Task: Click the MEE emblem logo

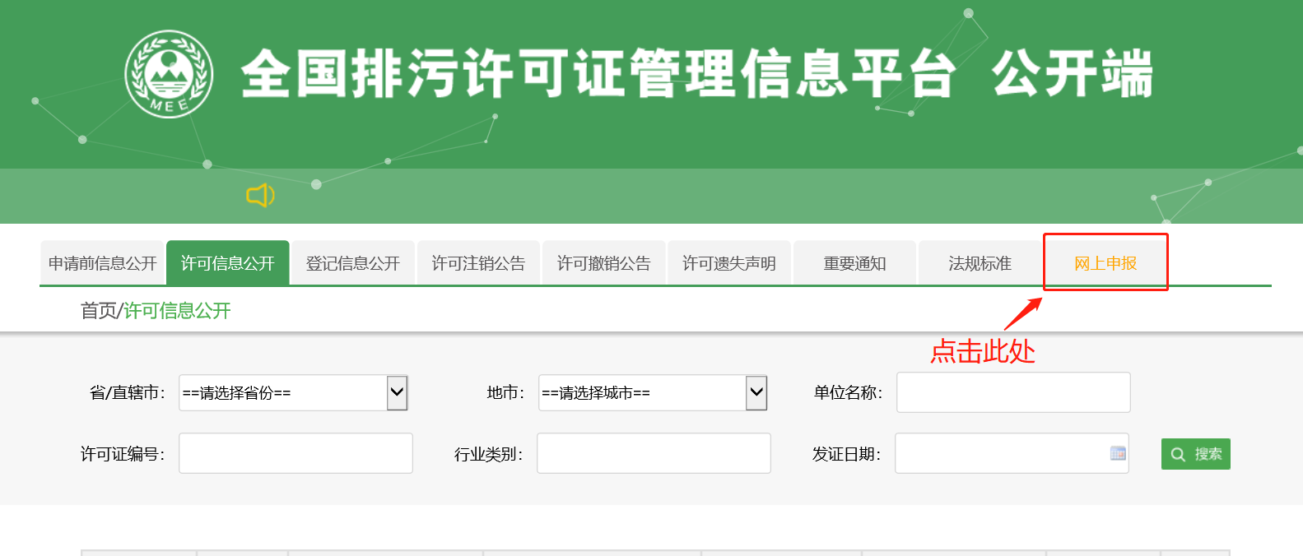Action: pos(169,74)
